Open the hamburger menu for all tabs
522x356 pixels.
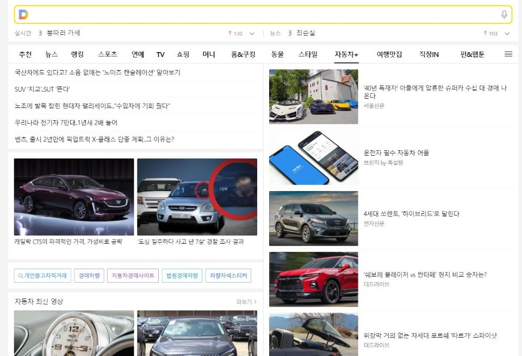(508, 54)
